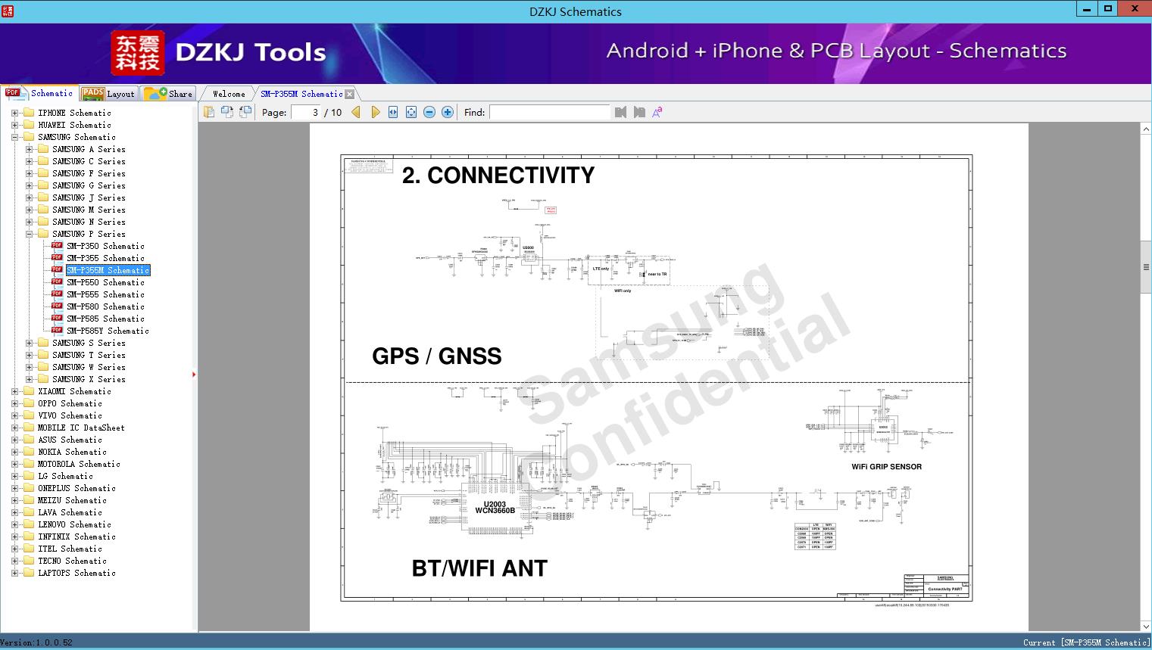Open the SM-P550 Schematic file

click(105, 282)
